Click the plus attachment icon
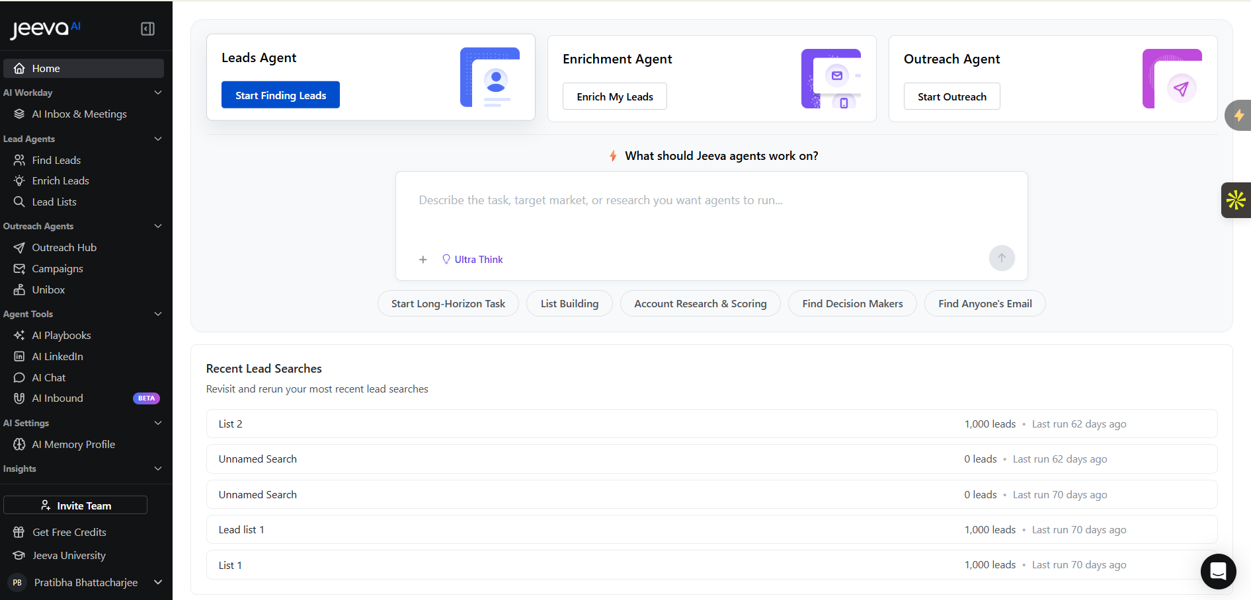The height and width of the screenshot is (600, 1251). [423, 260]
